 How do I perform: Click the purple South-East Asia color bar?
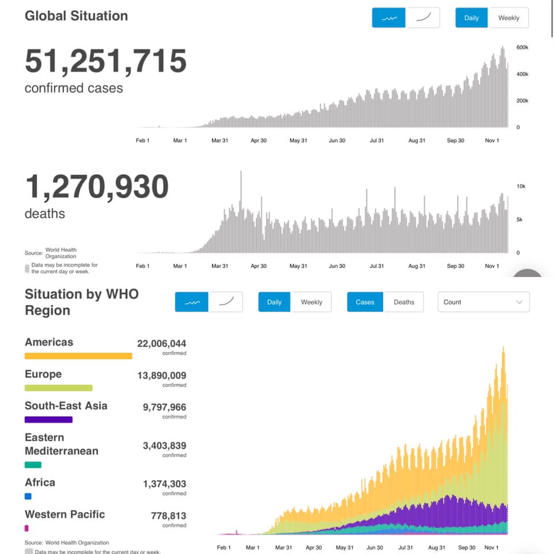48,420
